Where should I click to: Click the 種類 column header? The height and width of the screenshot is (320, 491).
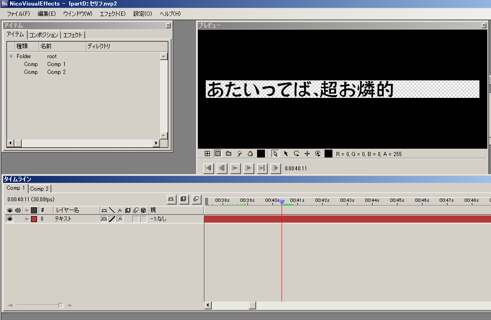tap(27, 46)
